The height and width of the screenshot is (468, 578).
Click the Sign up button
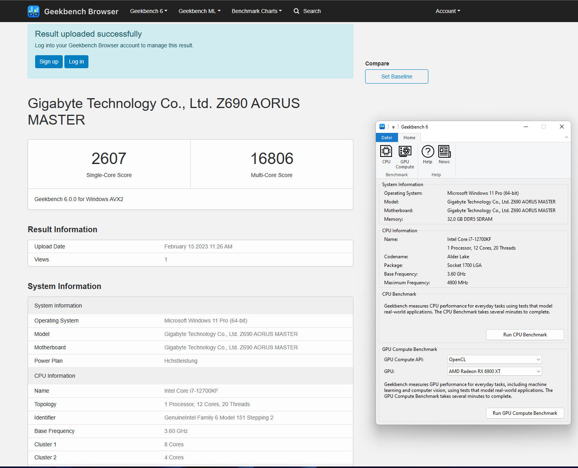pyautogui.click(x=49, y=62)
